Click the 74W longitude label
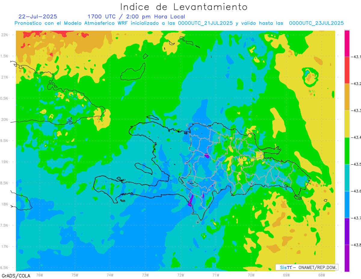361x279 pixels. coord(110,275)
